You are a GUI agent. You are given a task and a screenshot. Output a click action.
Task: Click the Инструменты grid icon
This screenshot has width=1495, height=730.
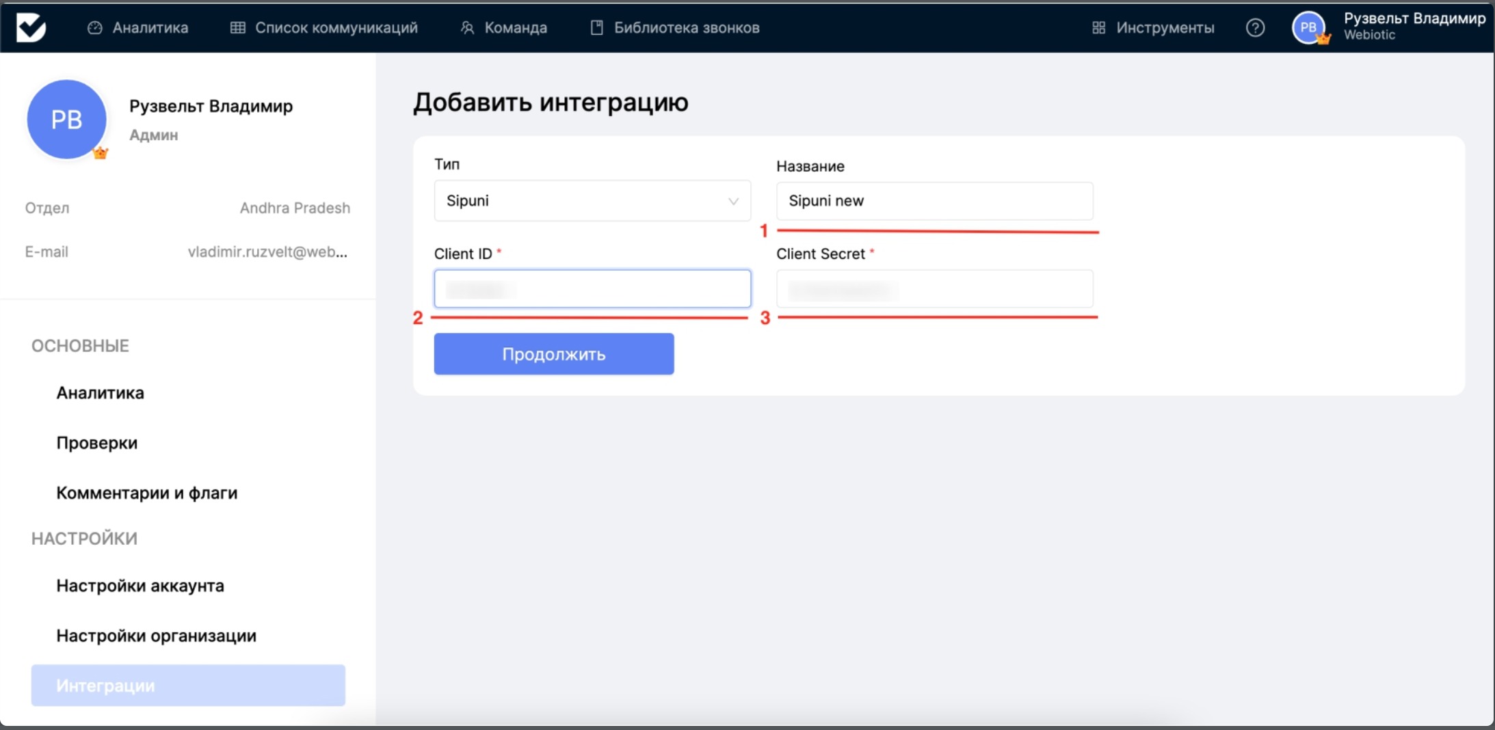click(x=1098, y=28)
